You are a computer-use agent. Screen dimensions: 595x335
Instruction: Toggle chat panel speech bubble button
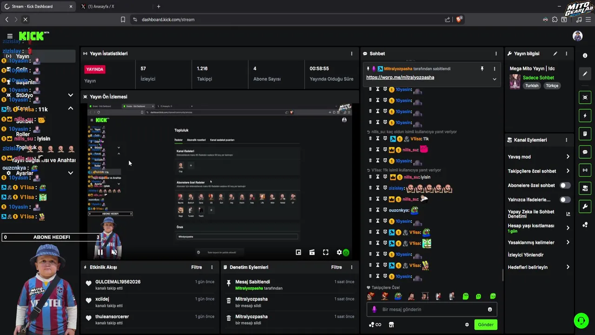click(x=585, y=152)
